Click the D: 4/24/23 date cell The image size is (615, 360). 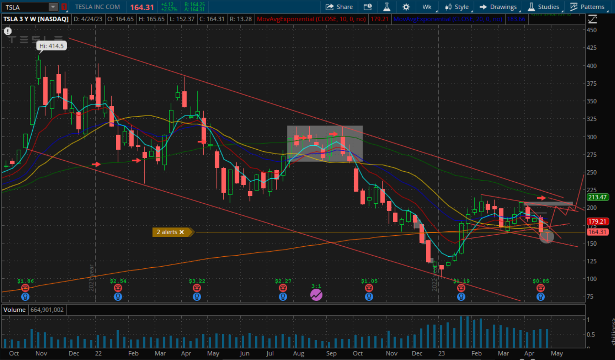[88, 19]
